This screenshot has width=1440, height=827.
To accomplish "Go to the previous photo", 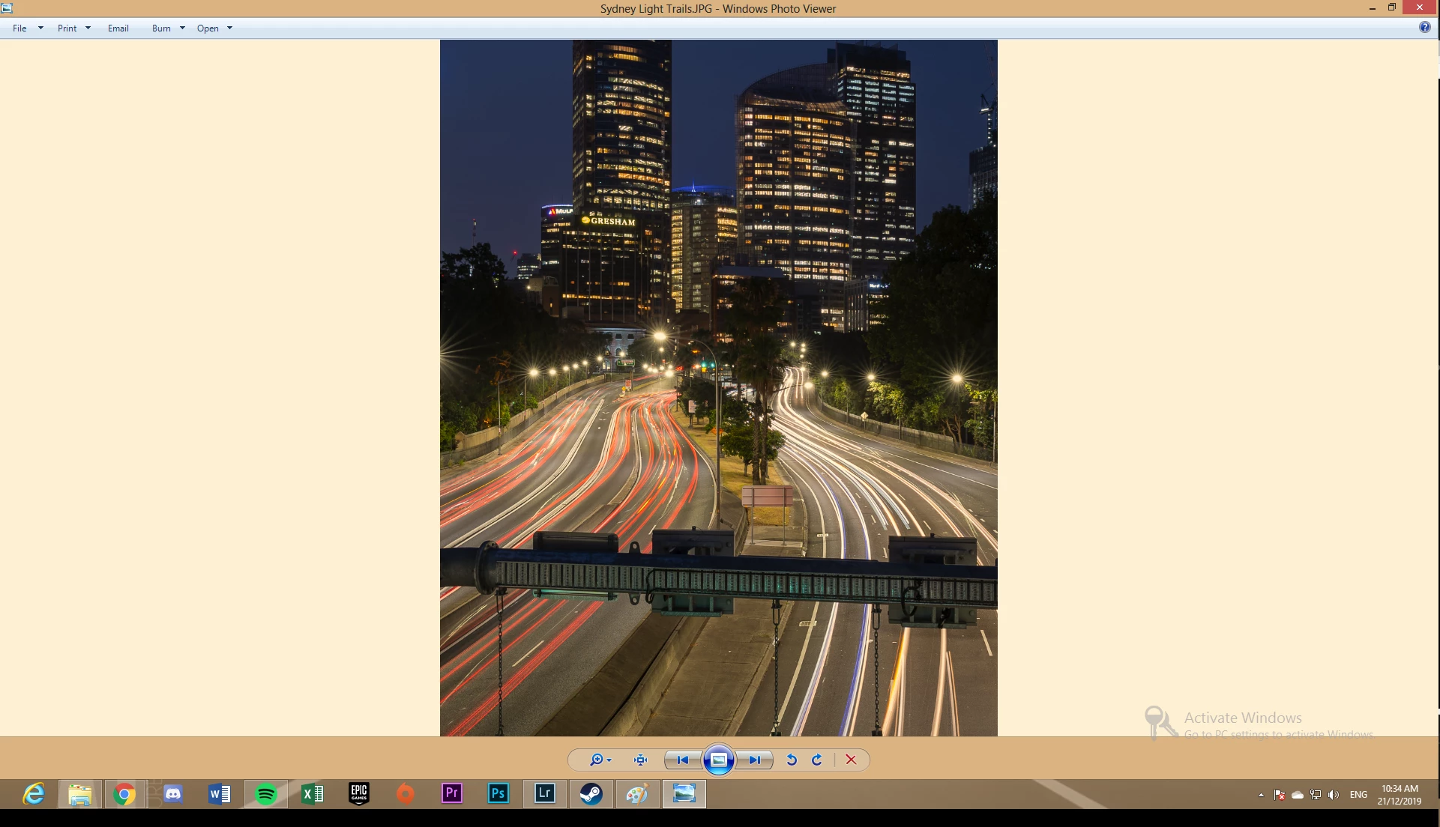I will 682,760.
